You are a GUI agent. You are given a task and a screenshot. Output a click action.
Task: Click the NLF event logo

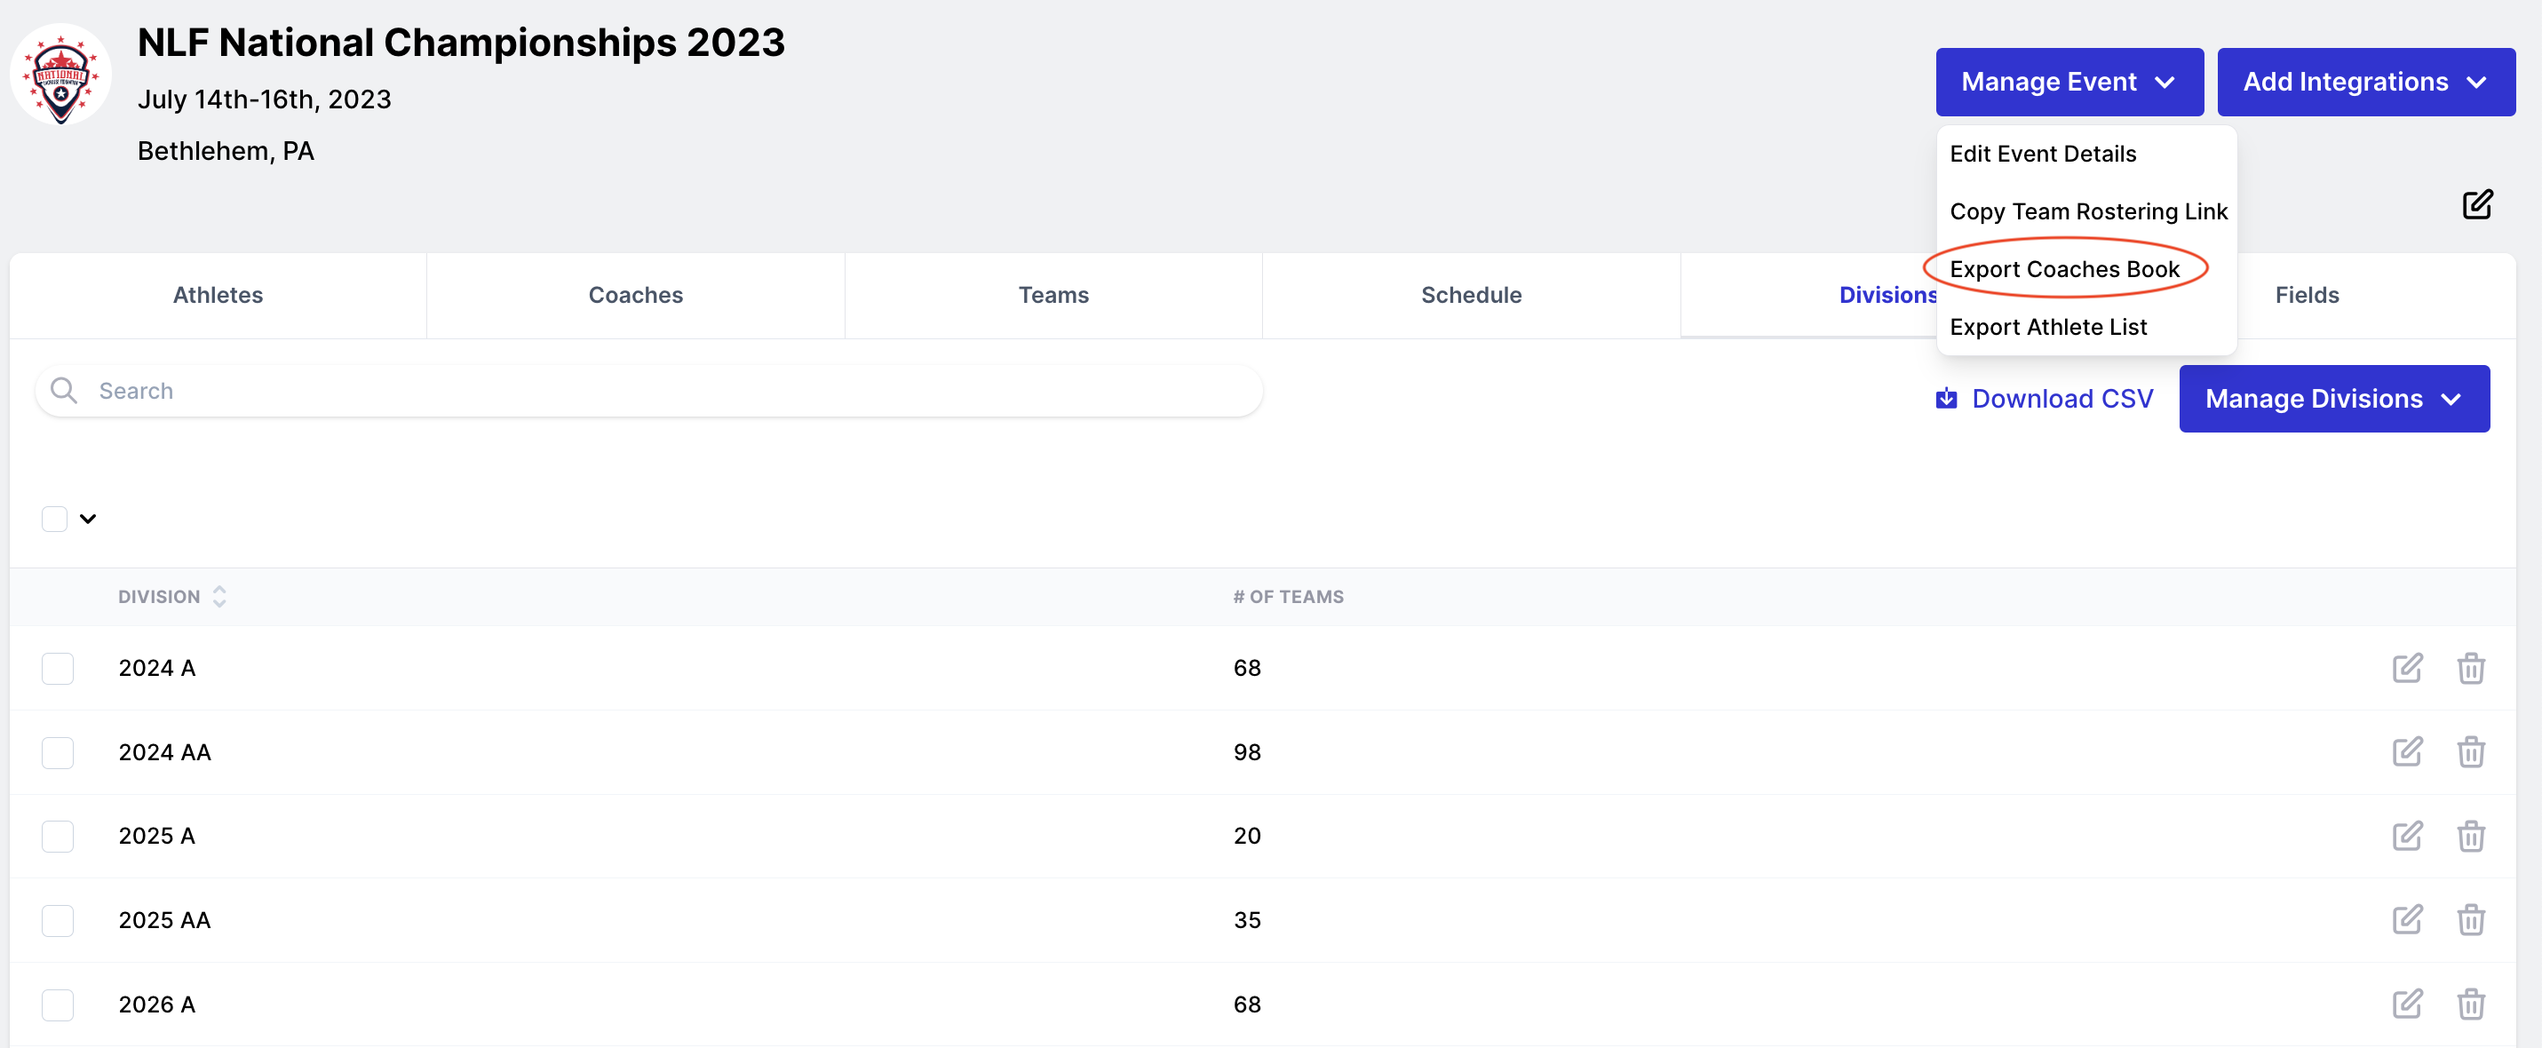61,75
